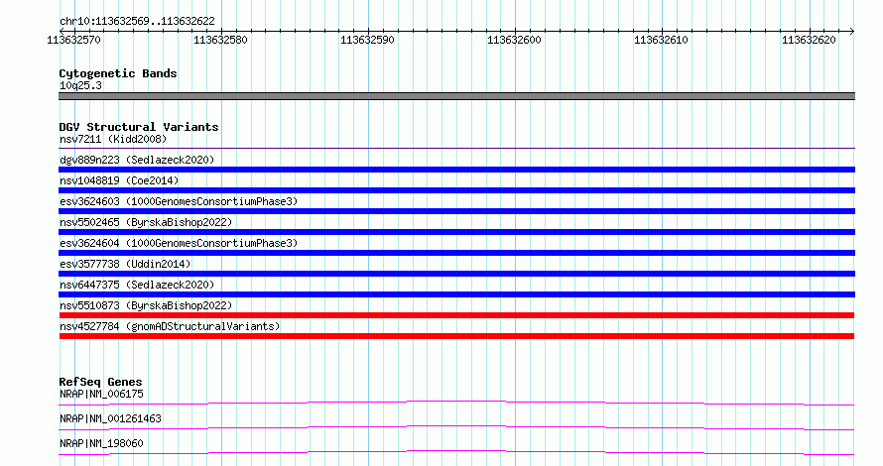Click the blue bar under esv3624603

pos(456,211)
